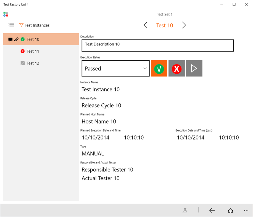This screenshot has height=217, width=253.
Task: Open the ellipsis more options menu
Action: (246, 210)
